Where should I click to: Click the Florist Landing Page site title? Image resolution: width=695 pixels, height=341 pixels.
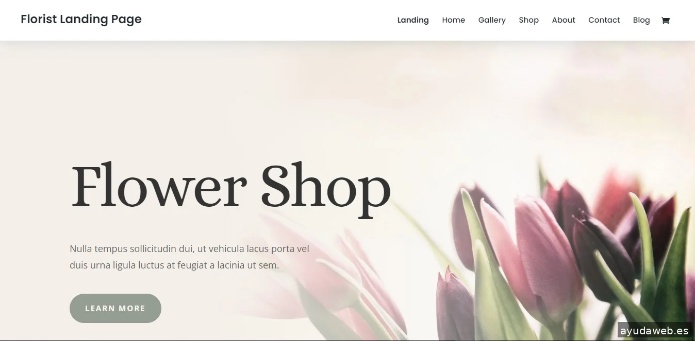point(81,20)
